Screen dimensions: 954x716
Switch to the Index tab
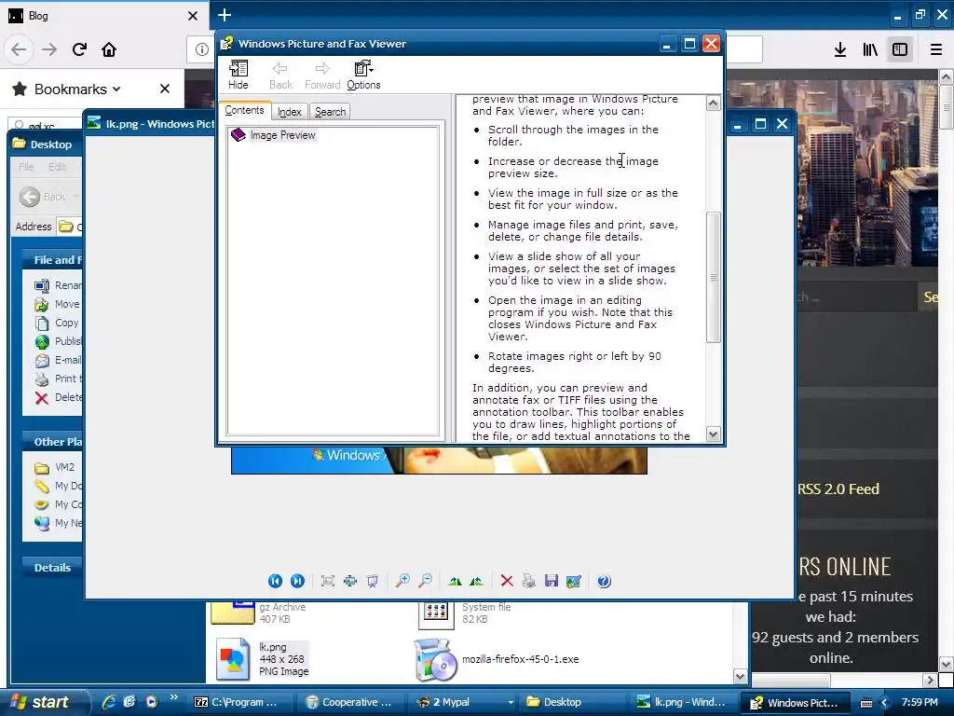pyautogui.click(x=290, y=112)
